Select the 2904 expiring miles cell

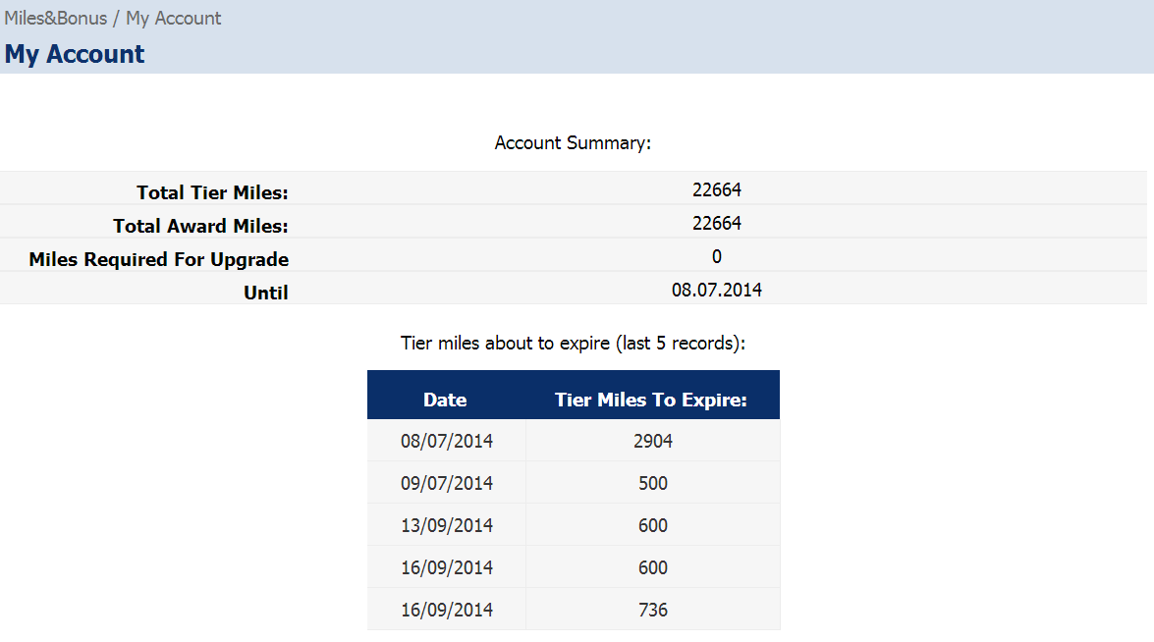coord(652,442)
